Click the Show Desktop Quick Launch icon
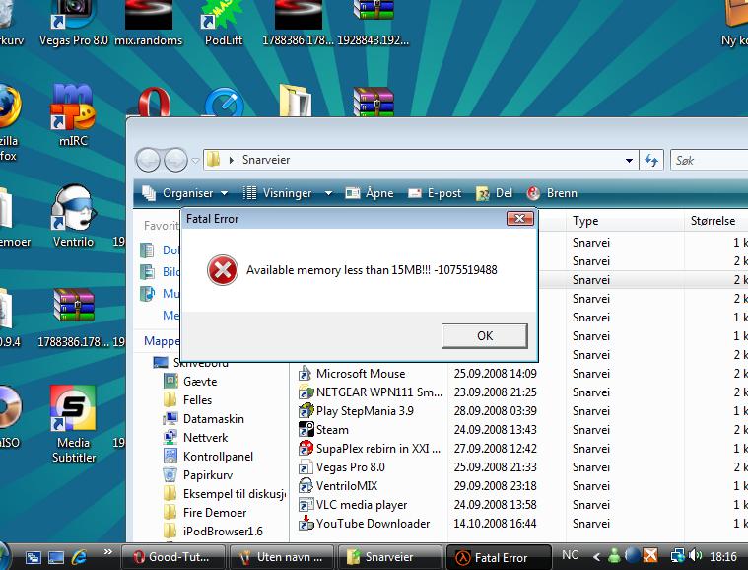This screenshot has height=570, width=748. pos(56,557)
